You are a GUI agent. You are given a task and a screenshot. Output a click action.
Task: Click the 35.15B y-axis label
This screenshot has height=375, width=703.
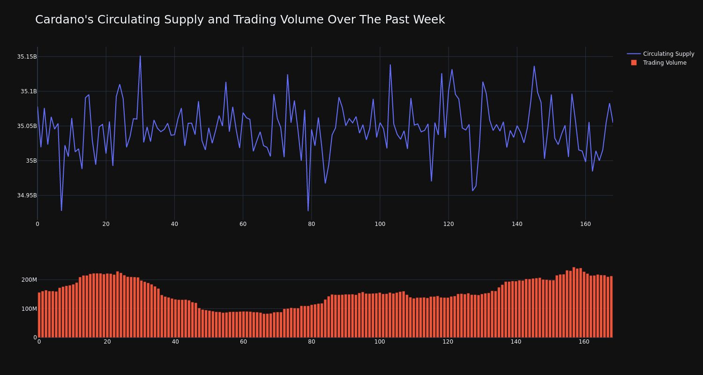point(27,57)
